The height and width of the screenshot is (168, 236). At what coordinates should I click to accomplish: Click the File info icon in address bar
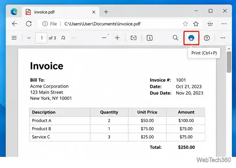[45, 24]
